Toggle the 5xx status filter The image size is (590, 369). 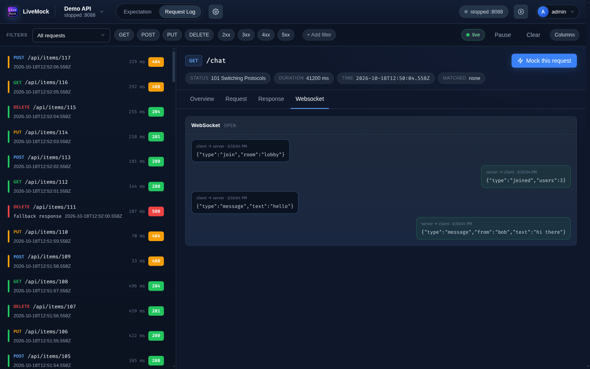286,35
